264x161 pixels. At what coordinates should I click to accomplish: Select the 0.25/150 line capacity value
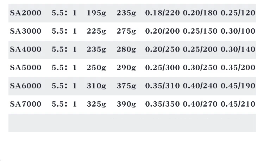pos(200,31)
